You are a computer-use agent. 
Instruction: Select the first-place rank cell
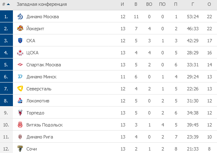(6, 17)
